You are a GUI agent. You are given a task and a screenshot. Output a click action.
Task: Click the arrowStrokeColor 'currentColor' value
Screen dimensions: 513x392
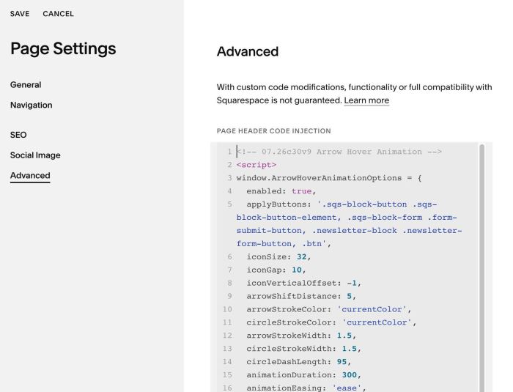pos(372,309)
